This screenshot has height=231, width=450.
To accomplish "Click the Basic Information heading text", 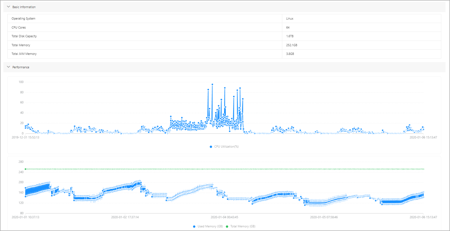I will (x=24, y=7).
